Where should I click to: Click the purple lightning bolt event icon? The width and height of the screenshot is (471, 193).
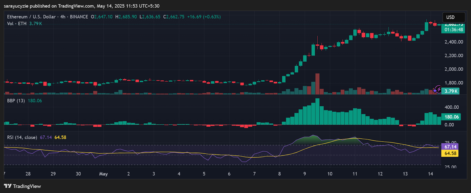click(439, 88)
